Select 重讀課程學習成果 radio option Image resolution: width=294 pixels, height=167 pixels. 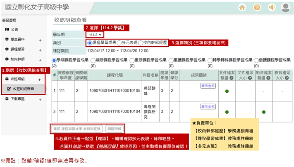[x=171, y=60]
